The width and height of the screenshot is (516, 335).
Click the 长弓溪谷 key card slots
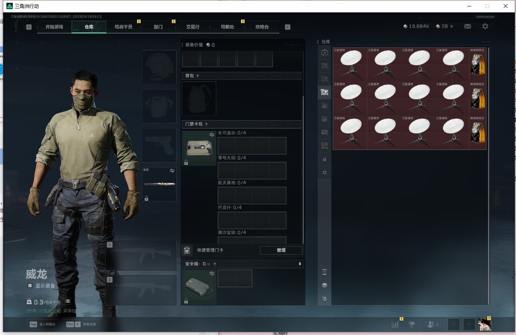point(252,146)
